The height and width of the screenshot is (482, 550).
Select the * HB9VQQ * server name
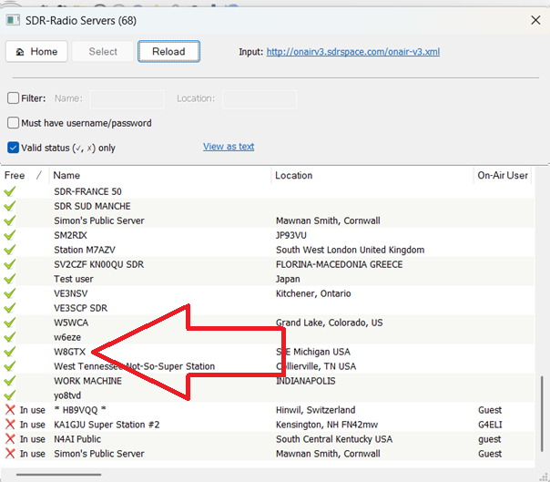(x=80, y=410)
